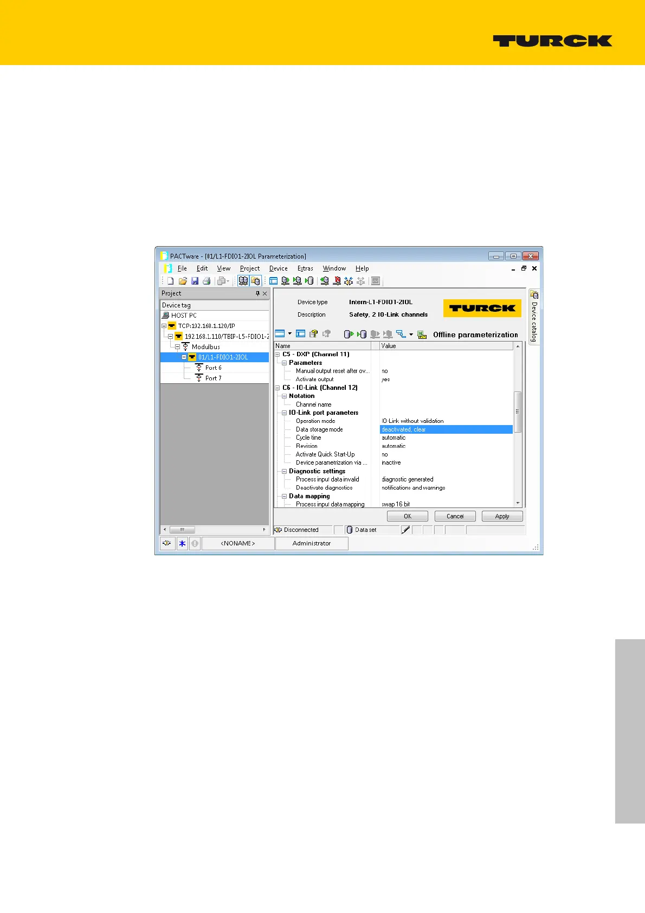Select Port 6 in the project tree
Screen dimensions: 645x913
tap(213, 368)
